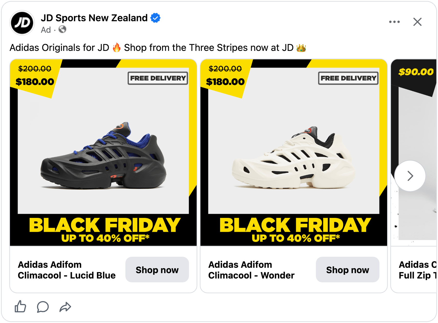Click the Adidas Adifom Climacool - Lucid Blue title
438x323 pixels.
point(67,270)
